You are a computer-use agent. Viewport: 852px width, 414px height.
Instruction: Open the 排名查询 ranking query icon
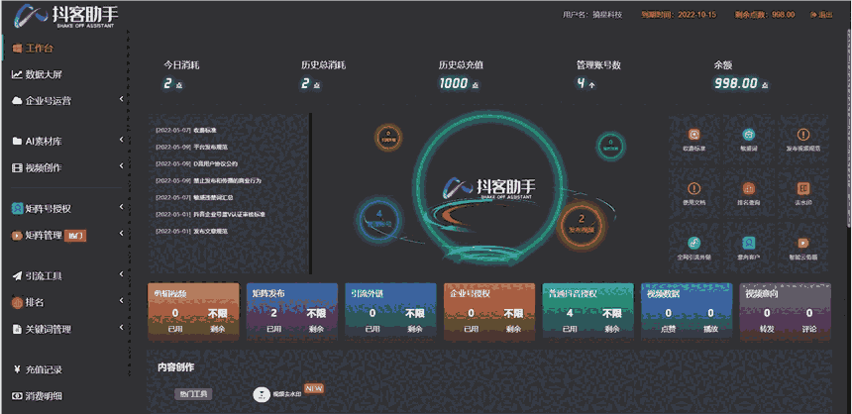tap(749, 188)
